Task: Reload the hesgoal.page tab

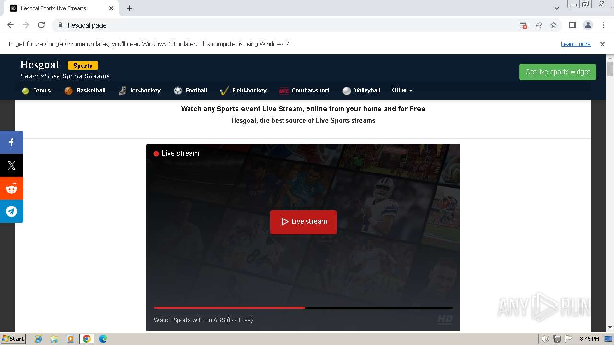Action: (x=41, y=25)
